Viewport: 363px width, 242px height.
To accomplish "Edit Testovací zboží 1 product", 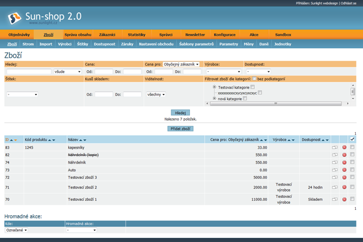I will click(335, 199).
